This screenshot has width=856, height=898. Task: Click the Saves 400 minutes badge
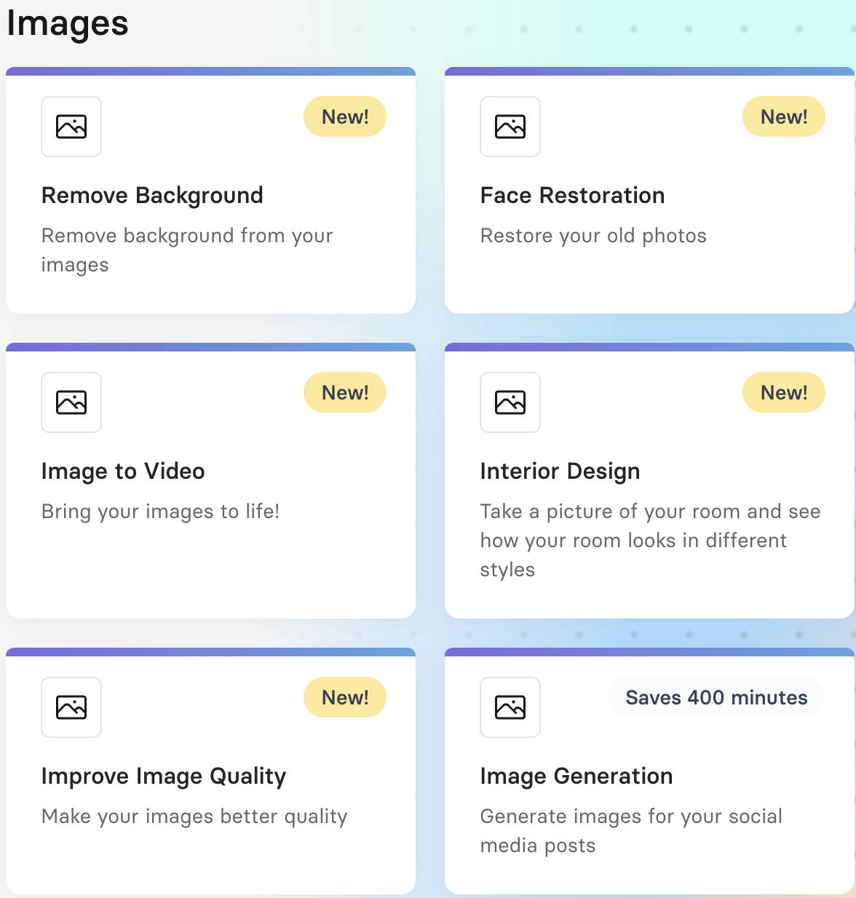716,697
